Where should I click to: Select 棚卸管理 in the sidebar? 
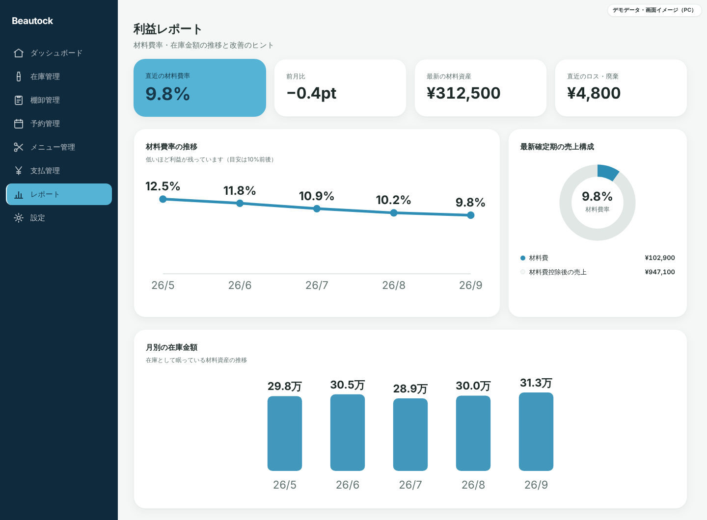click(59, 100)
